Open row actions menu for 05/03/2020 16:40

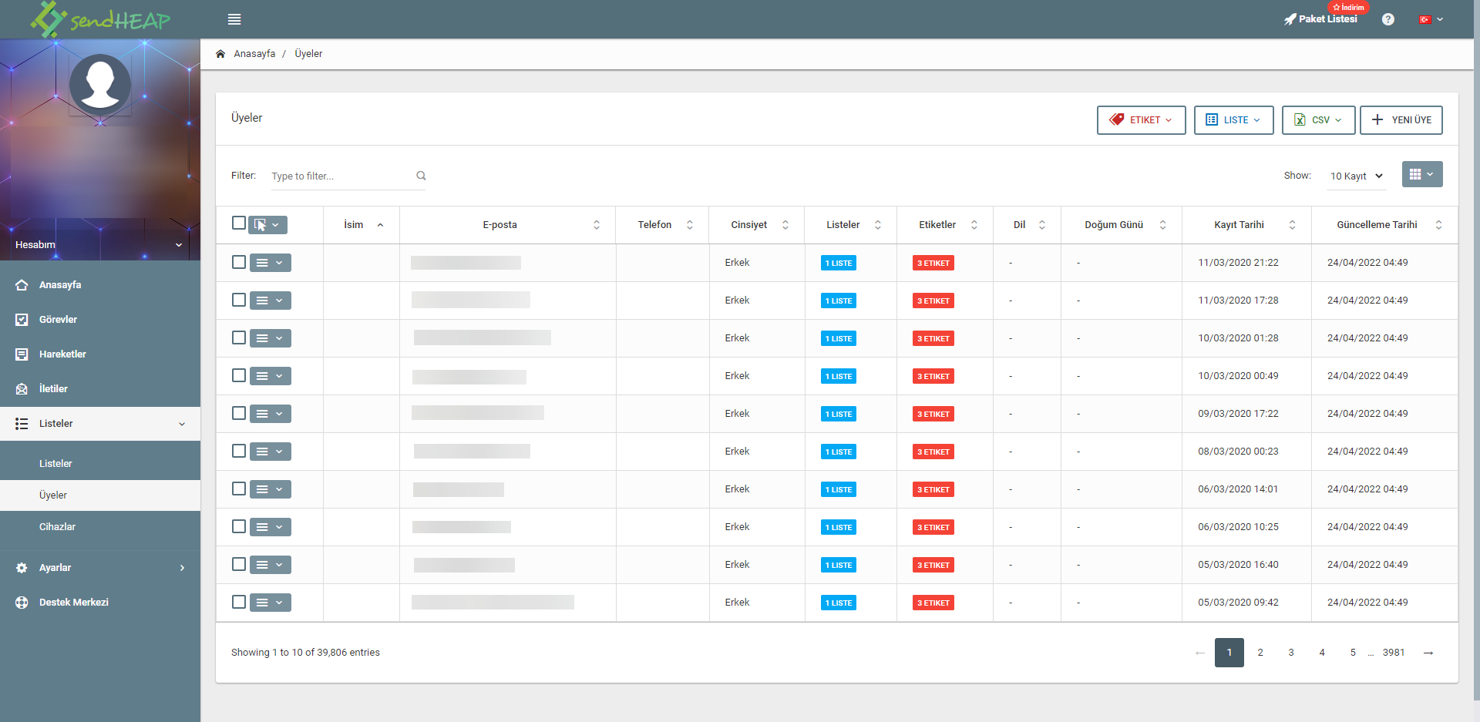pyautogui.click(x=271, y=565)
